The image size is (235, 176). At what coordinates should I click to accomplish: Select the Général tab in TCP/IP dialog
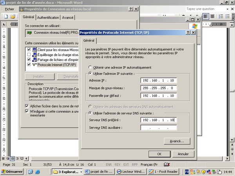point(89,41)
